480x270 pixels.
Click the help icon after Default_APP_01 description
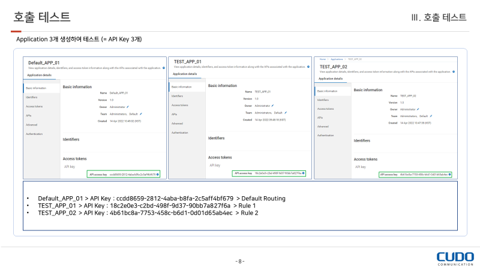click(x=164, y=68)
